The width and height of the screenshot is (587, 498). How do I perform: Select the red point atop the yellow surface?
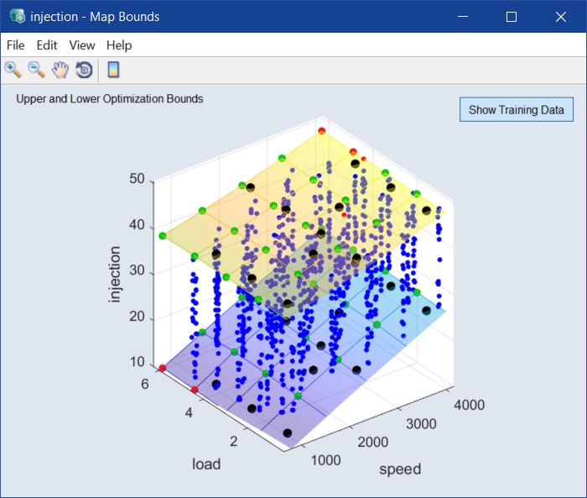(321, 131)
